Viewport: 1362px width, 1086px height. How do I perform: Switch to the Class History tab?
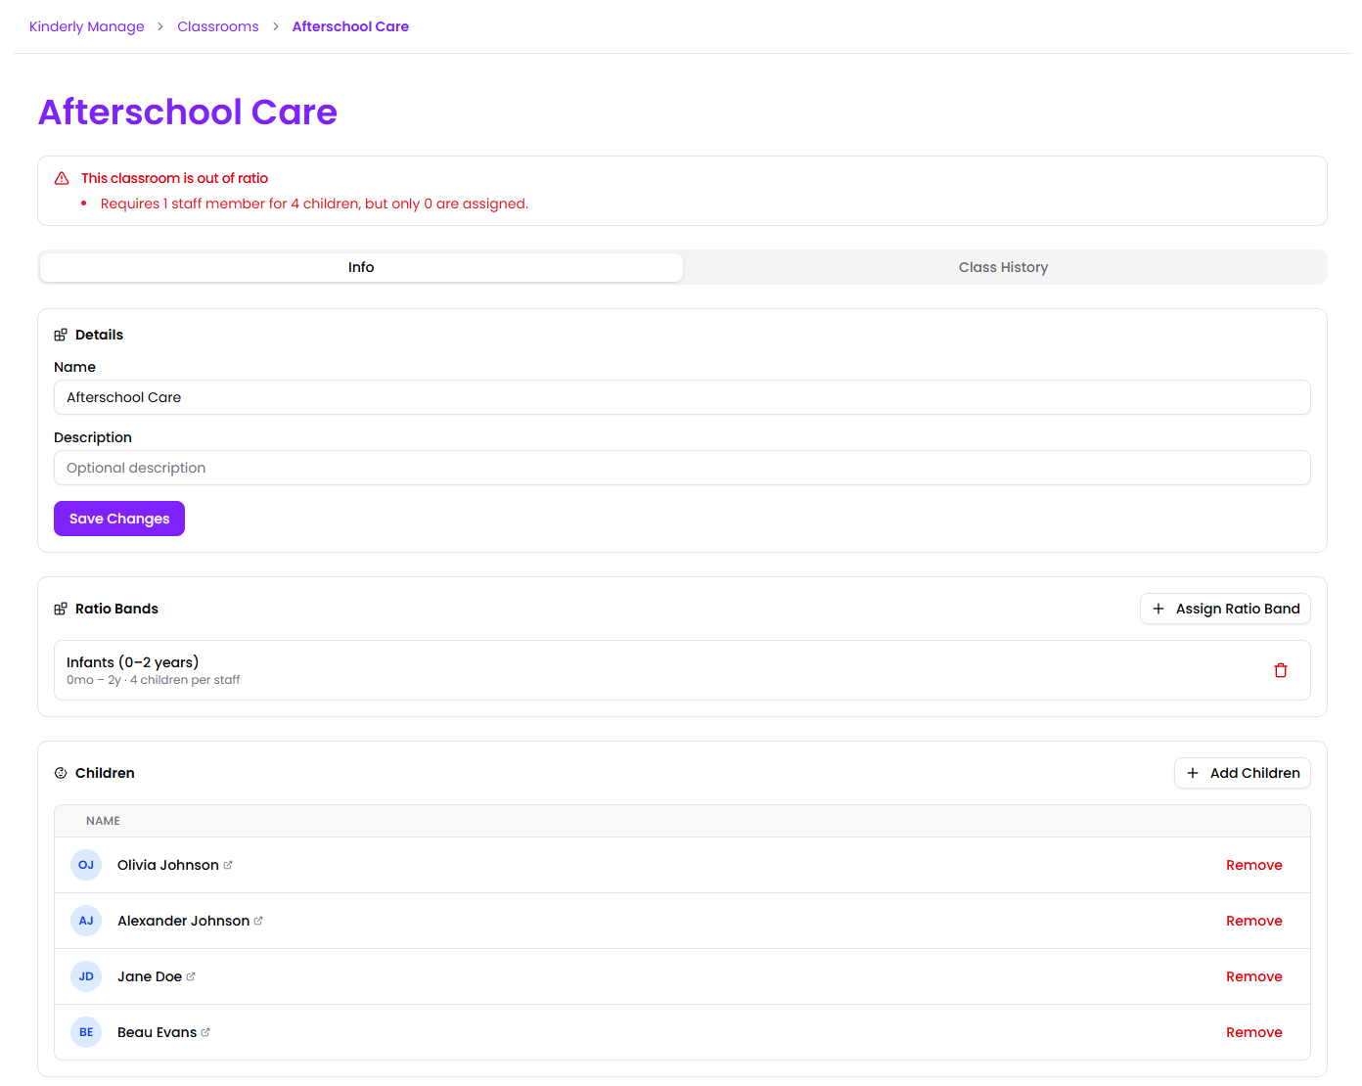(1003, 267)
